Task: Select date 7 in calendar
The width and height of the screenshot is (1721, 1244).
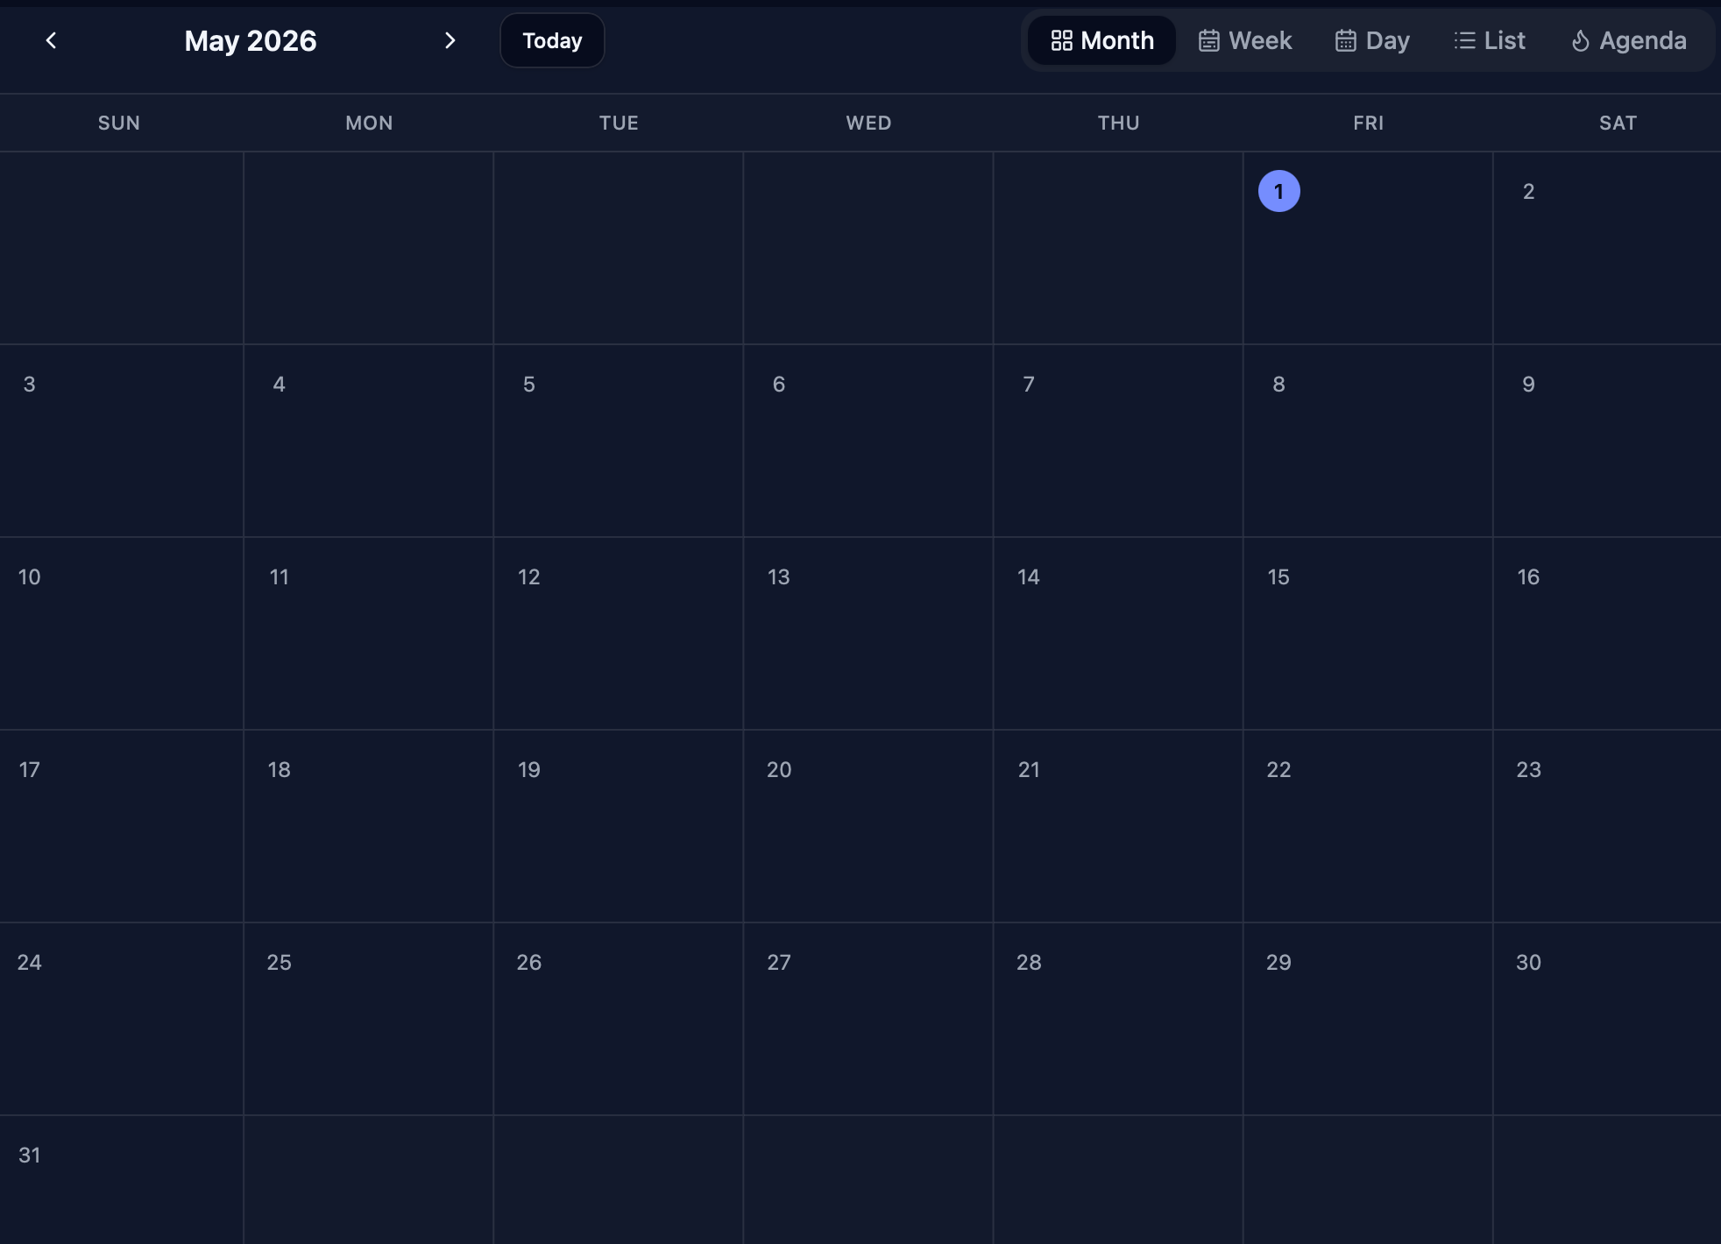Action: (1029, 384)
